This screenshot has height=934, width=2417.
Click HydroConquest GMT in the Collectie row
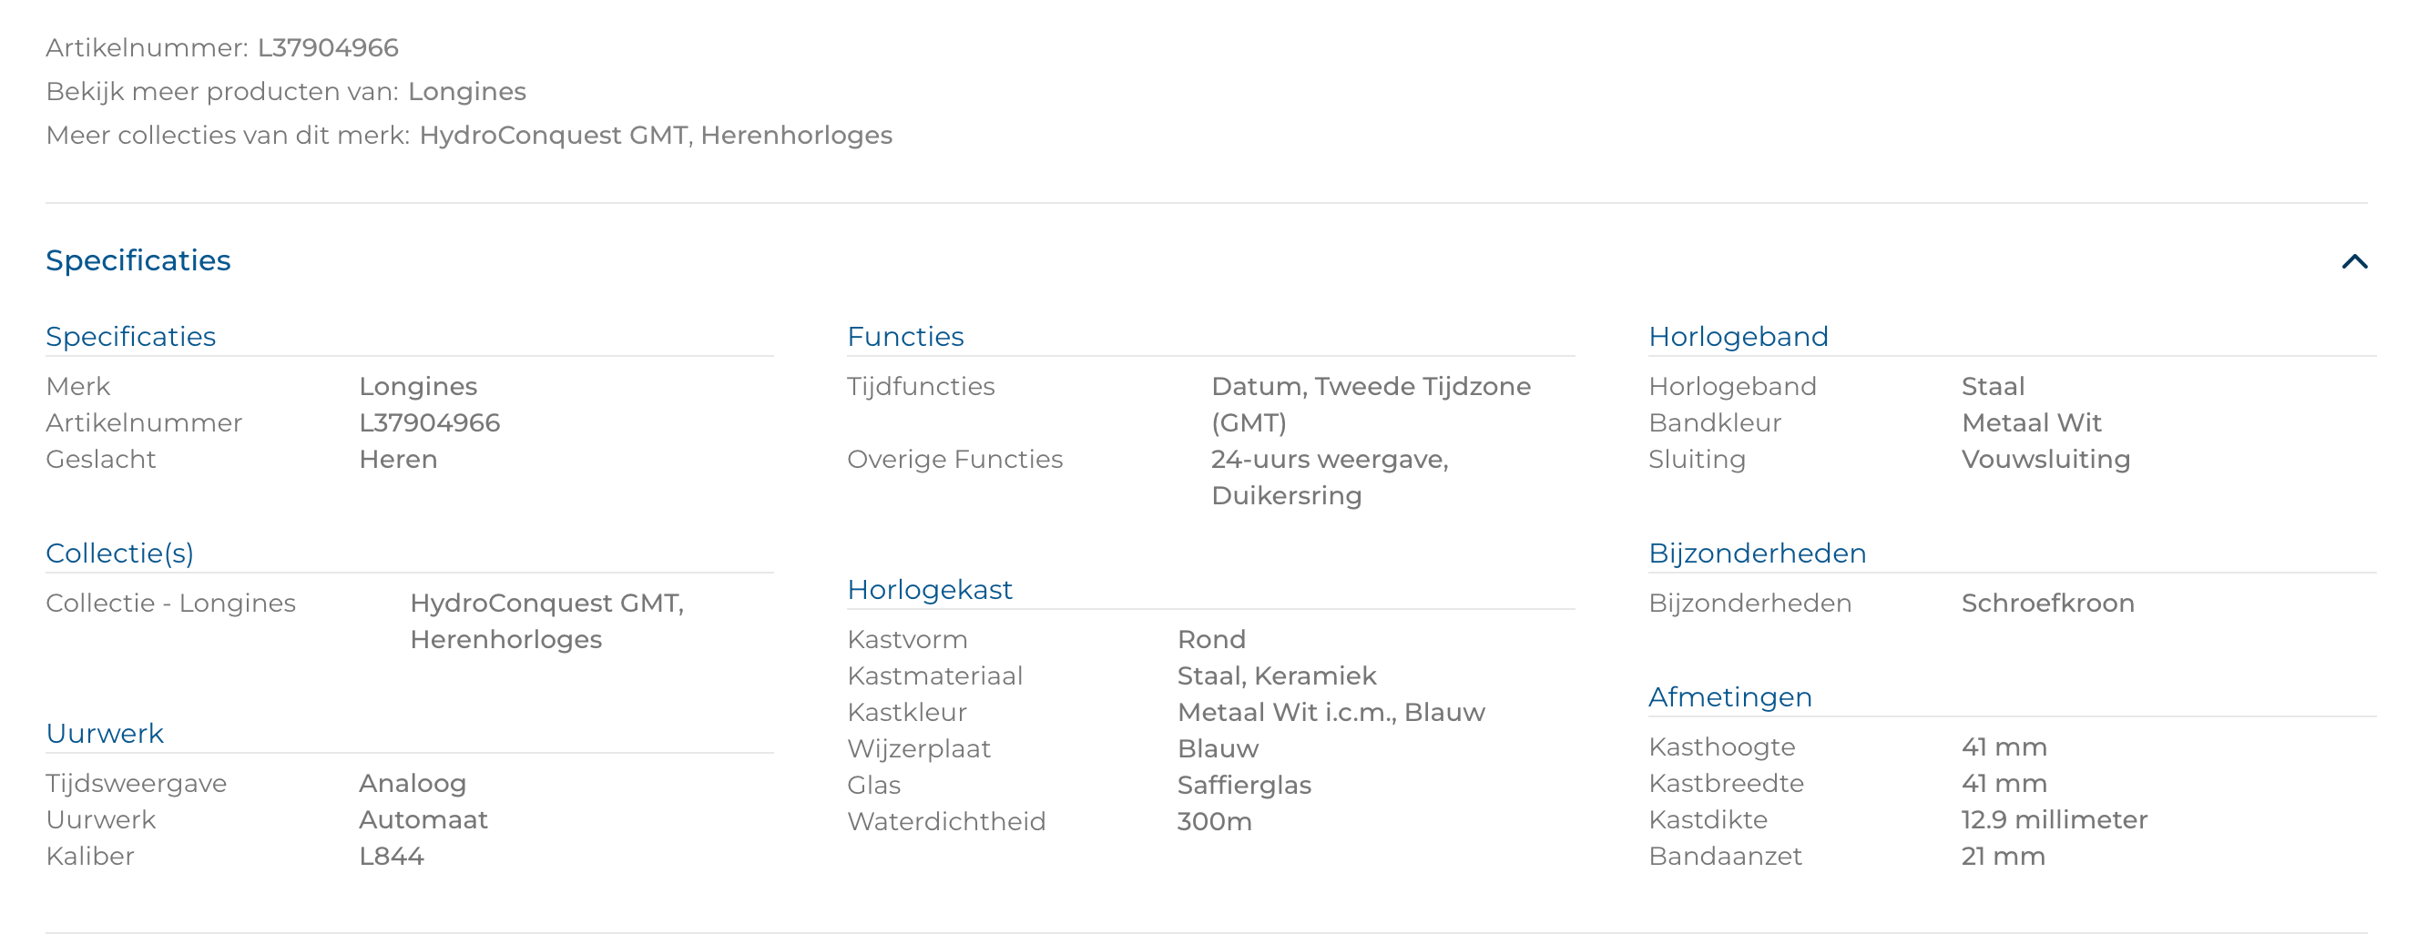point(546,603)
